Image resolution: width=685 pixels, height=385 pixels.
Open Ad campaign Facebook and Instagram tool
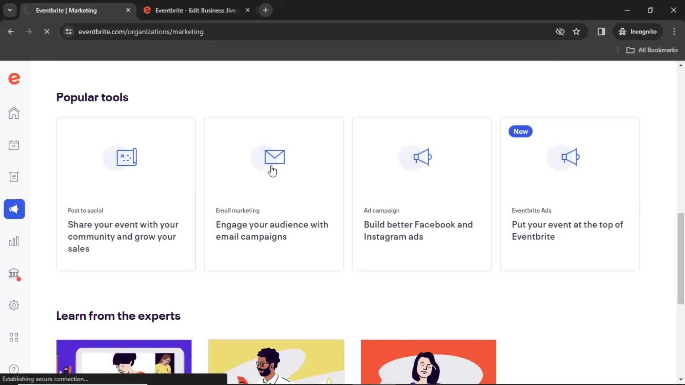click(422, 194)
